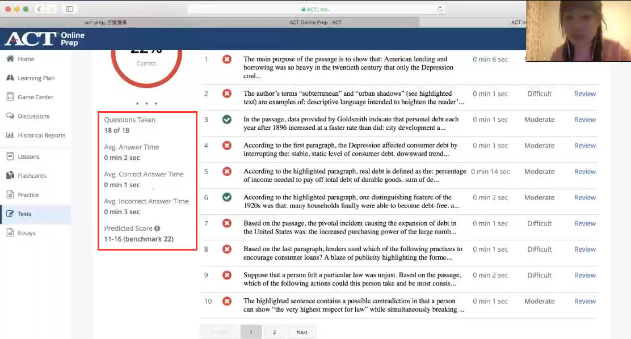The width and height of the screenshot is (631, 339).
Task: Go to Home in the sidebar
Action: click(26, 59)
